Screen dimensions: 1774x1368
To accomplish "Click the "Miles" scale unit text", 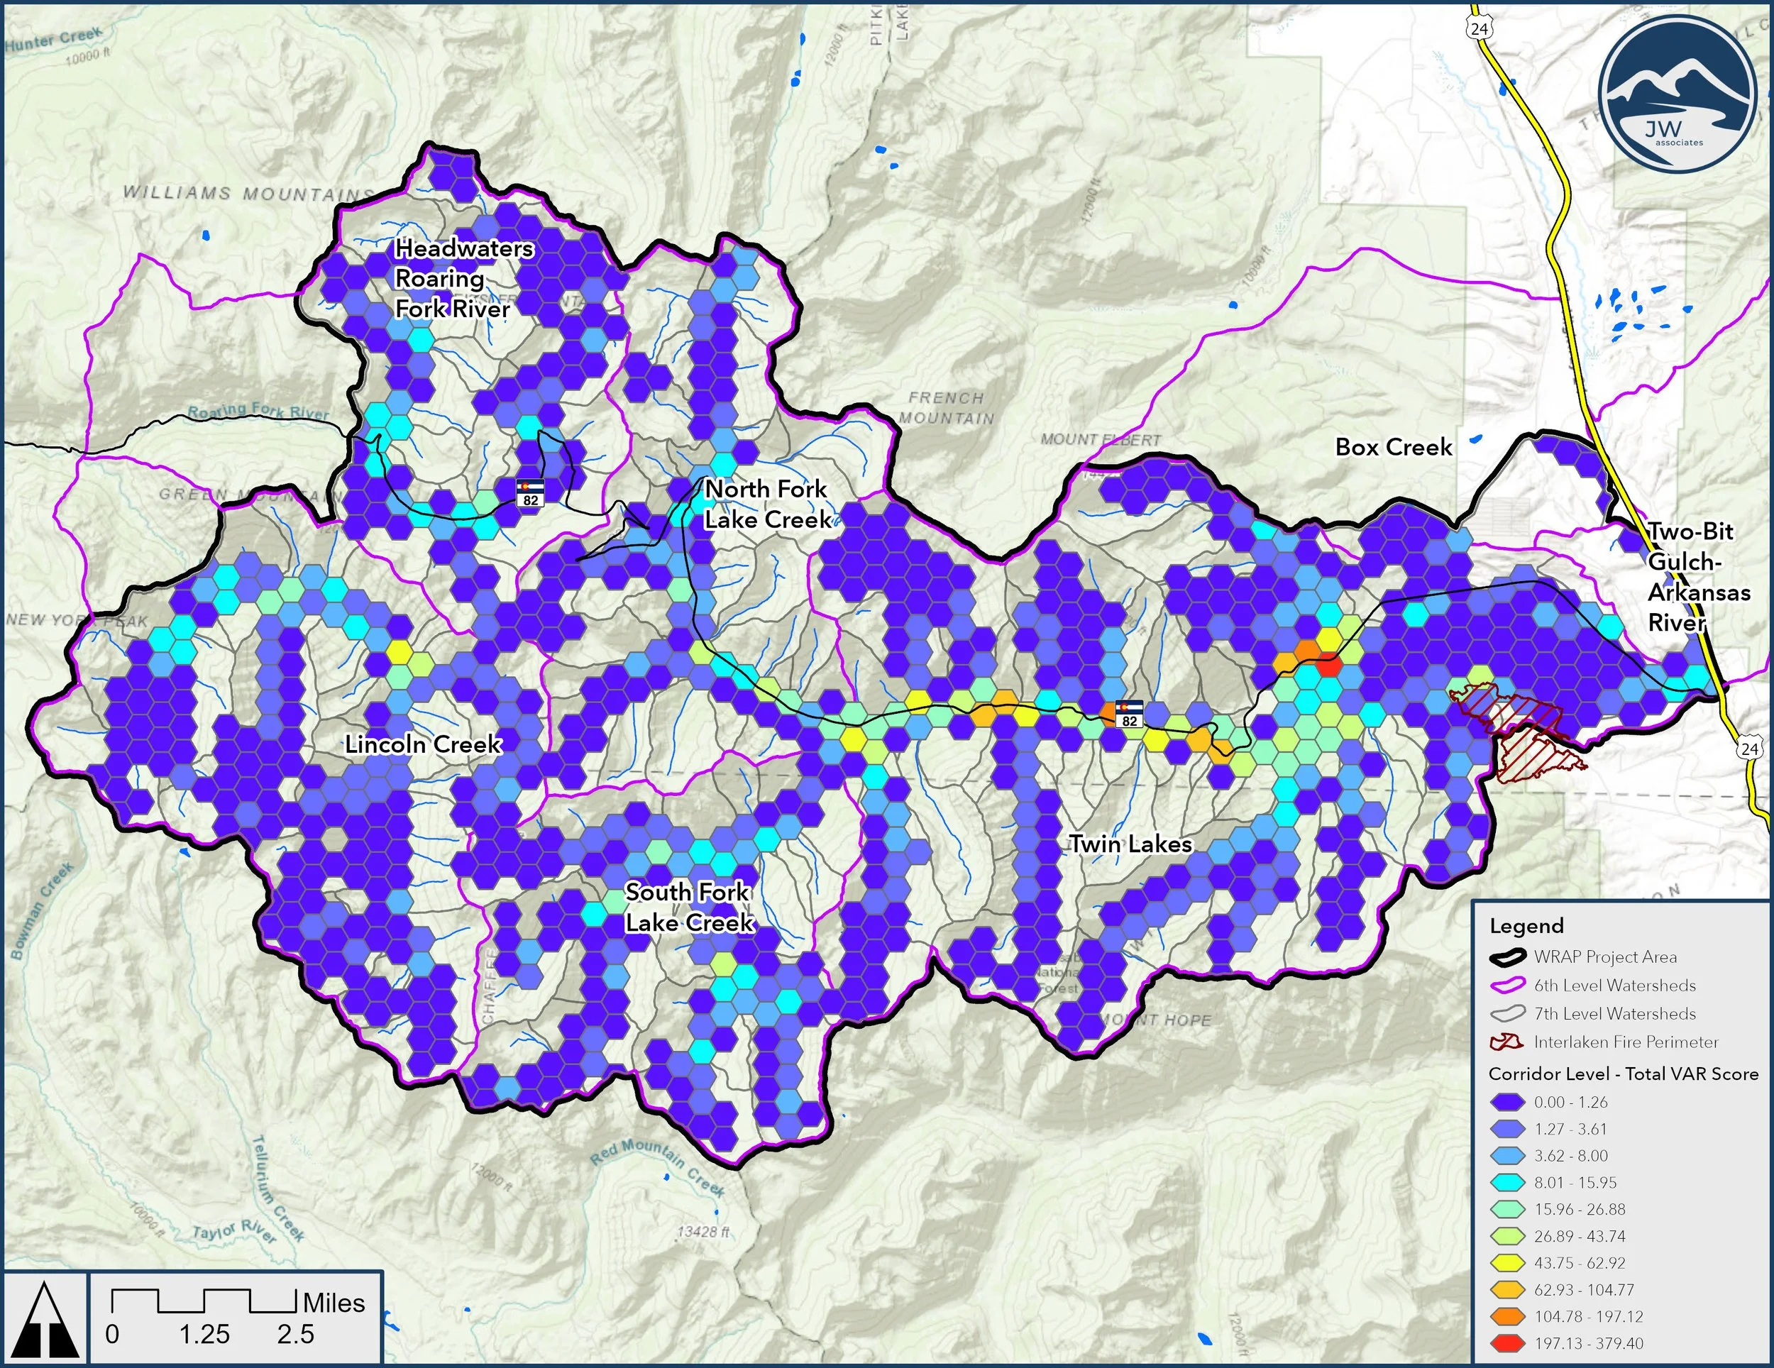I will pyautogui.click(x=334, y=1303).
